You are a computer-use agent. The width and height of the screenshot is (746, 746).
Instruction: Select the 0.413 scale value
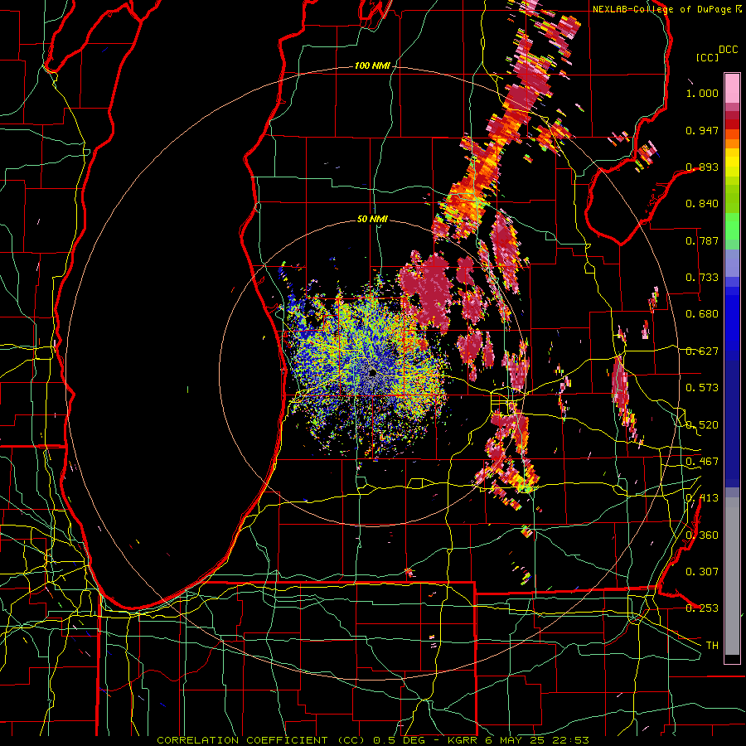[702, 498]
